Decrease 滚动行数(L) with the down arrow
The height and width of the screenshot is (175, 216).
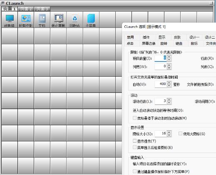click(169, 103)
